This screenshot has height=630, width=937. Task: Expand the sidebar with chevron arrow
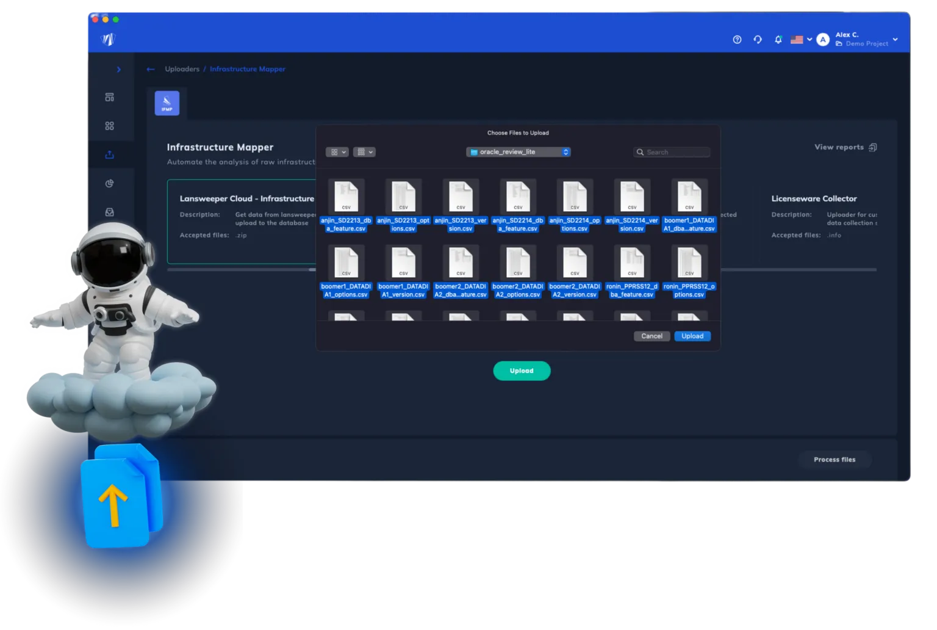tap(118, 70)
